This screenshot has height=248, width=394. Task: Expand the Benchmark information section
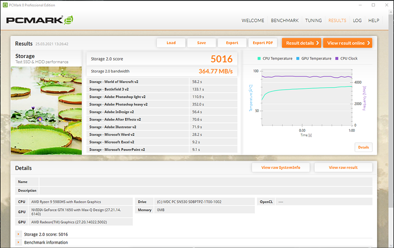coord(18,242)
